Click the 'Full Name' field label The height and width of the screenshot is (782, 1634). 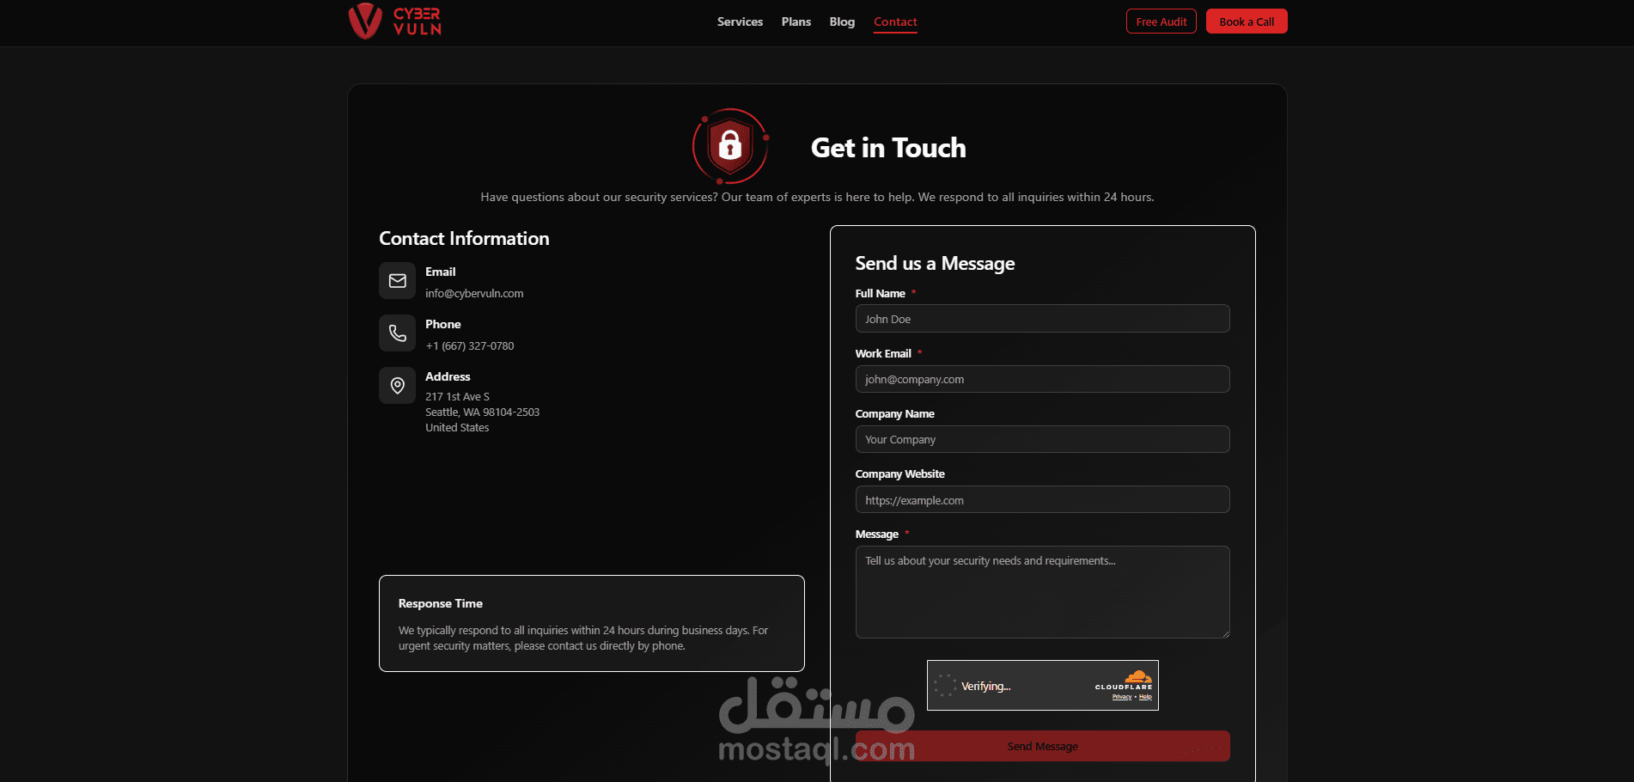point(881,293)
